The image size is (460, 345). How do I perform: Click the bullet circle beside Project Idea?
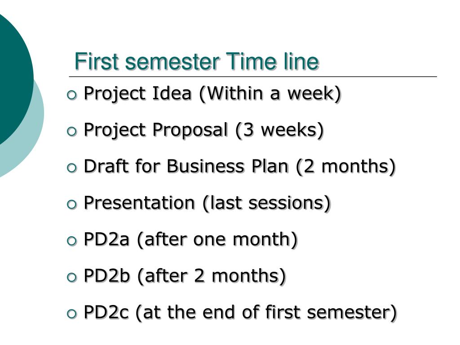pos(72,95)
